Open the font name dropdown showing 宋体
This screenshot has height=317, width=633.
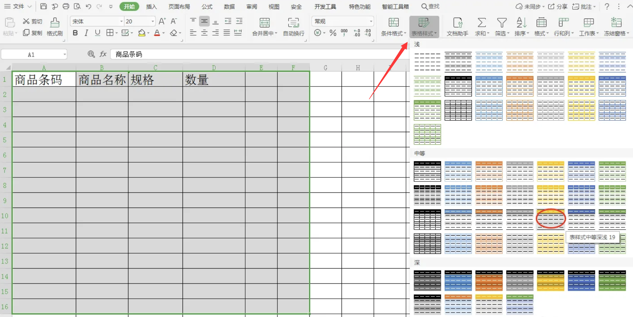(121, 21)
